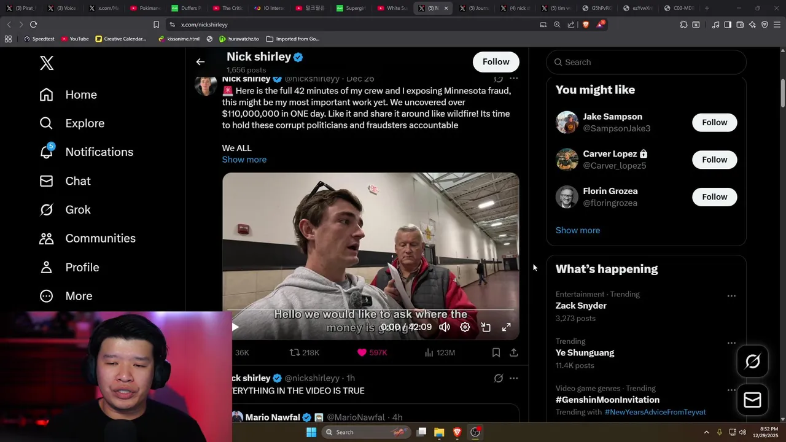Open more options on Dec 26 post
Viewport: 786px width, 442px height.
pos(513,79)
